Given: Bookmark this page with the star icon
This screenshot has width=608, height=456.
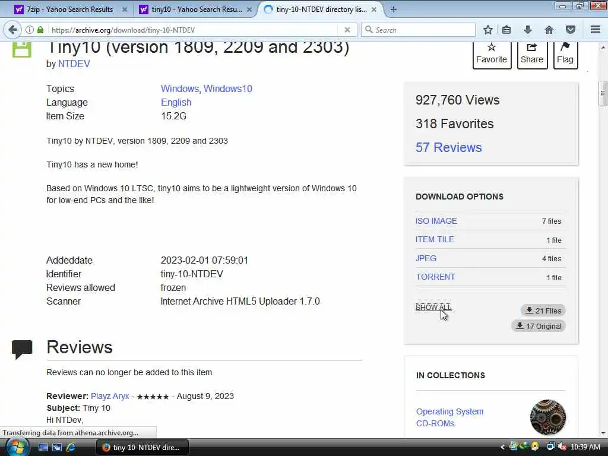Looking at the screenshot, I should tap(488, 30).
